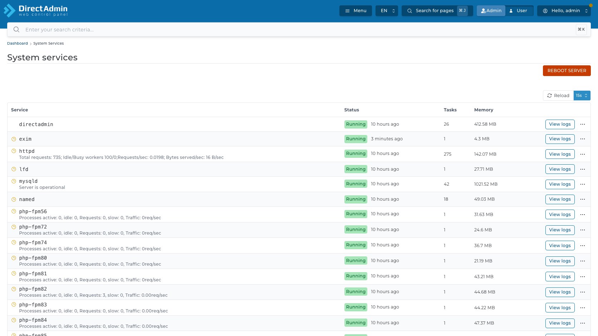The width and height of the screenshot is (598, 336).
Task: Open the three-dot menu for httpd
Action: [583, 154]
